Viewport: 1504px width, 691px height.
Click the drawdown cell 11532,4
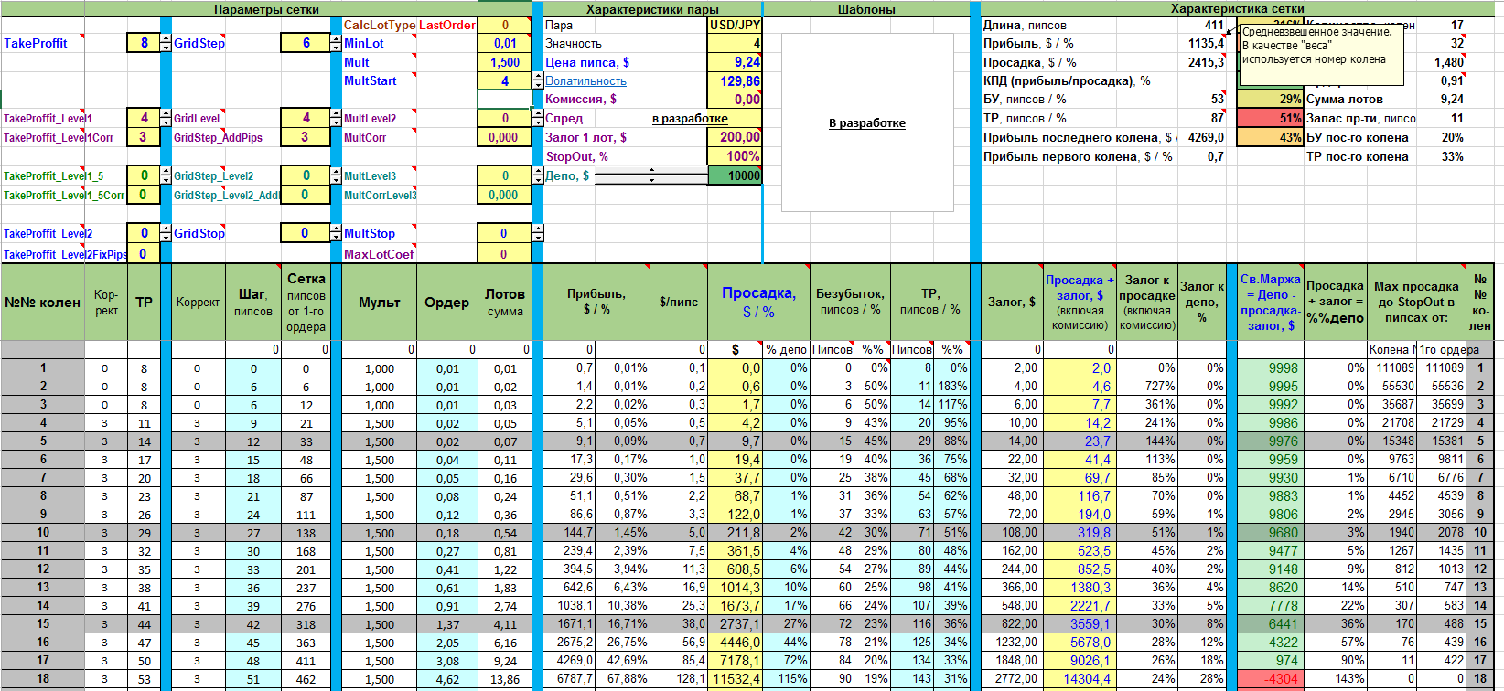point(735,679)
